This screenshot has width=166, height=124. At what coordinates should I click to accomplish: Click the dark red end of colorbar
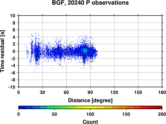point(158,107)
